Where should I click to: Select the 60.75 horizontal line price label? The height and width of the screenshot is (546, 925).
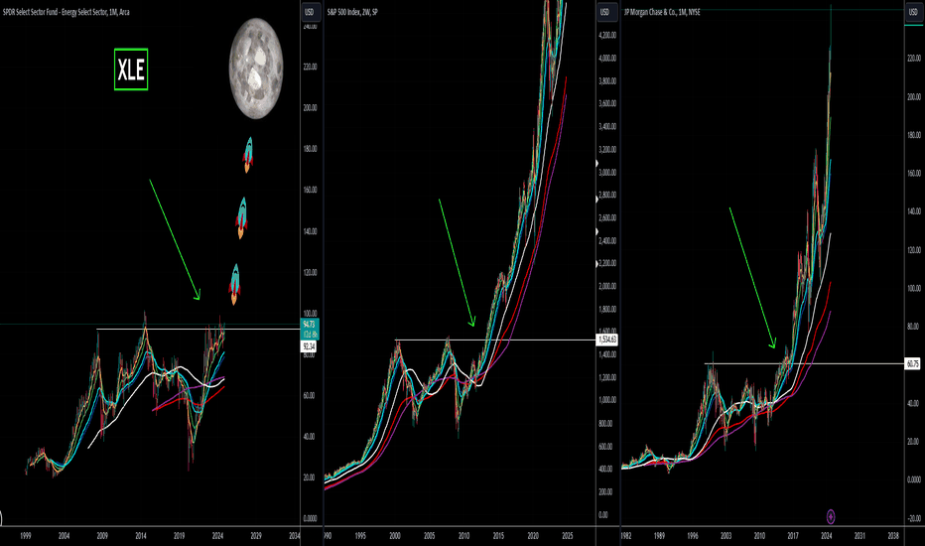913,363
